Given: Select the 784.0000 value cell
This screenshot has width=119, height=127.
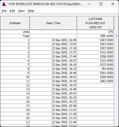Looking at the screenshot, I should coord(95,69).
